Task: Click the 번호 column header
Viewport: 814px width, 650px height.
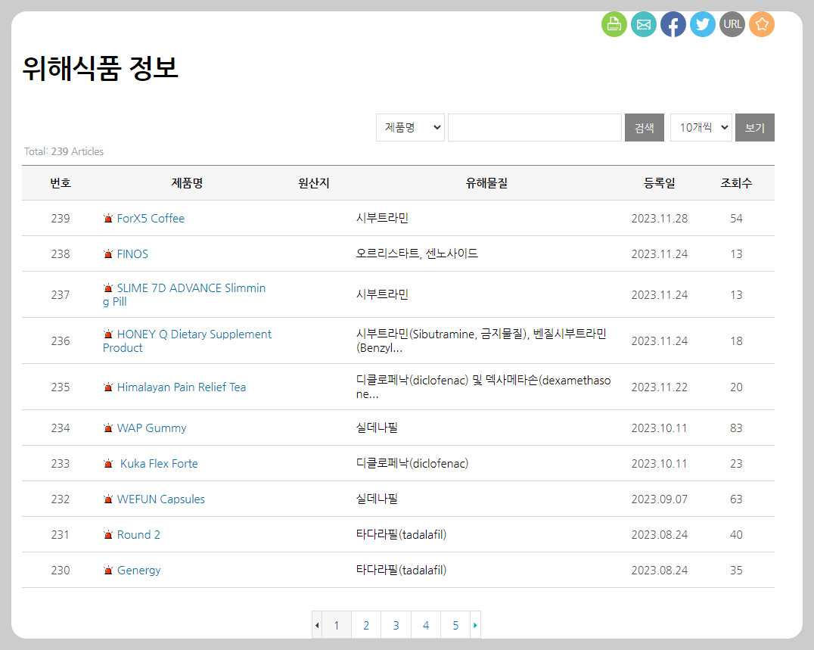Action: point(61,183)
